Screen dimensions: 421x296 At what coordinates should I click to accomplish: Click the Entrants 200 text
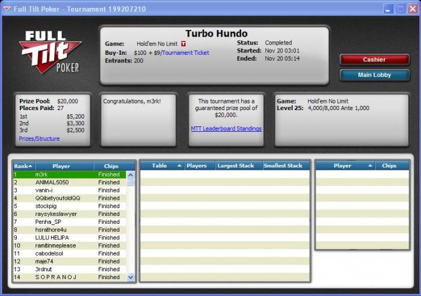pyautogui.click(x=124, y=60)
